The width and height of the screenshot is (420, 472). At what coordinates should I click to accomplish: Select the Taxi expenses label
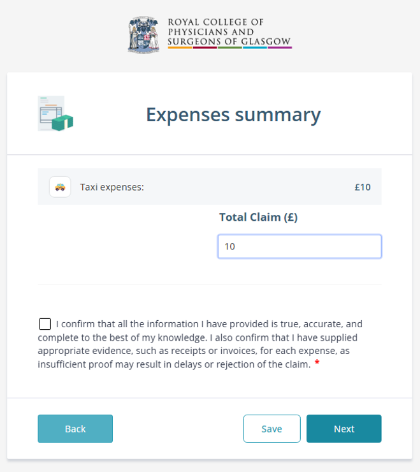click(x=112, y=187)
